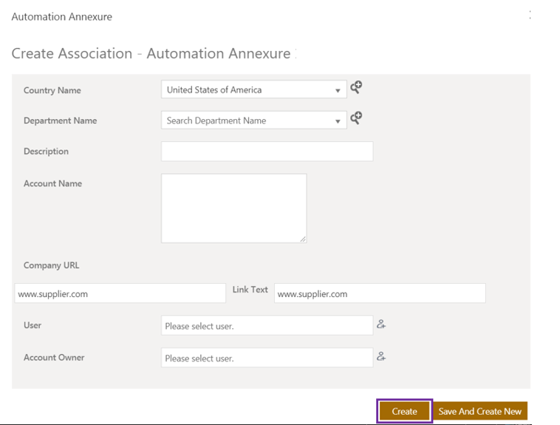Click the user picker icon for User

(x=381, y=324)
